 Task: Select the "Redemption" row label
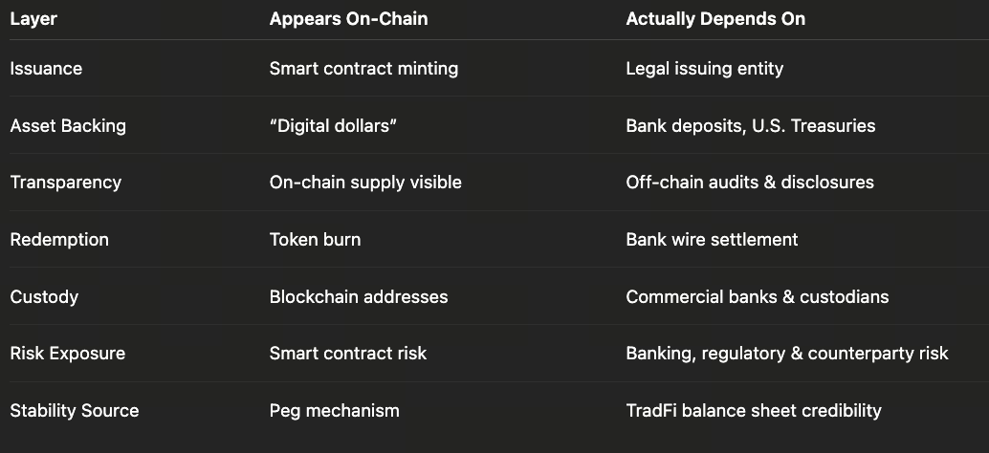click(59, 240)
